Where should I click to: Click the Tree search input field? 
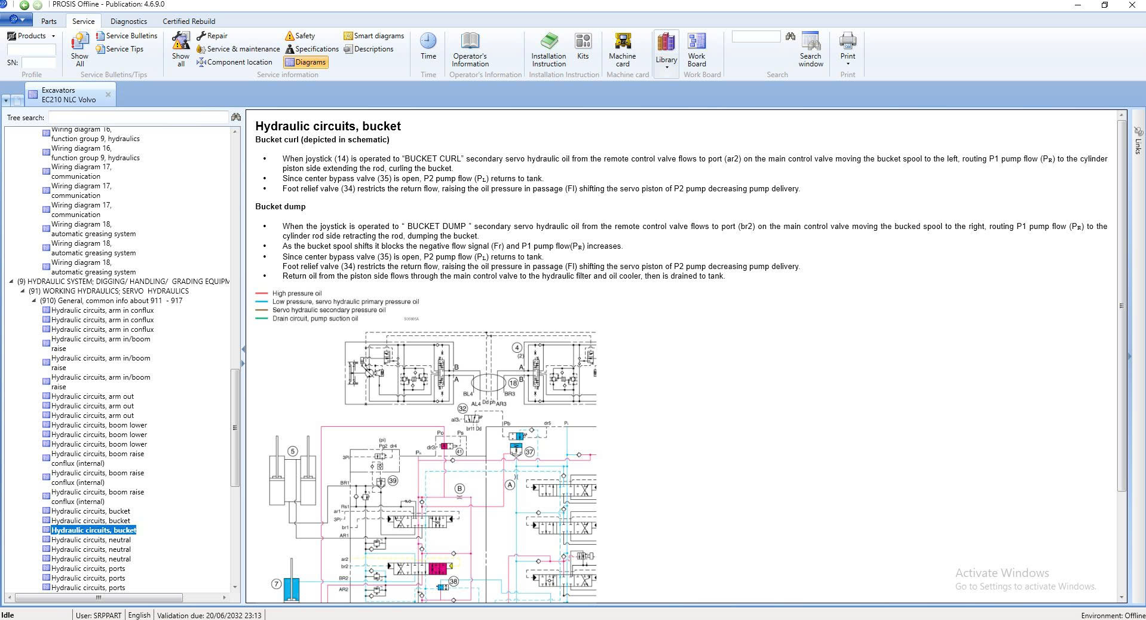coord(138,117)
